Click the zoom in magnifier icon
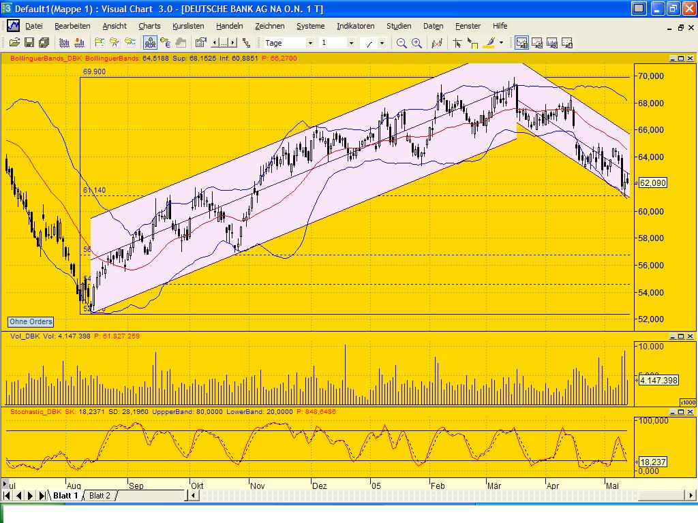Viewport: 698px width, 523px height. point(416,43)
